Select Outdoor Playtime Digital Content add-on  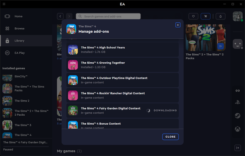[x=122, y=80]
